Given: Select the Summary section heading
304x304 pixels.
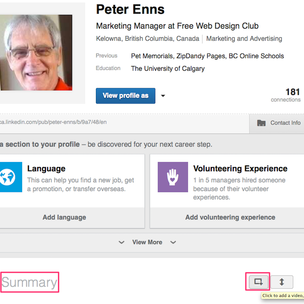Looking at the screenshot, I should click(29, 282).
